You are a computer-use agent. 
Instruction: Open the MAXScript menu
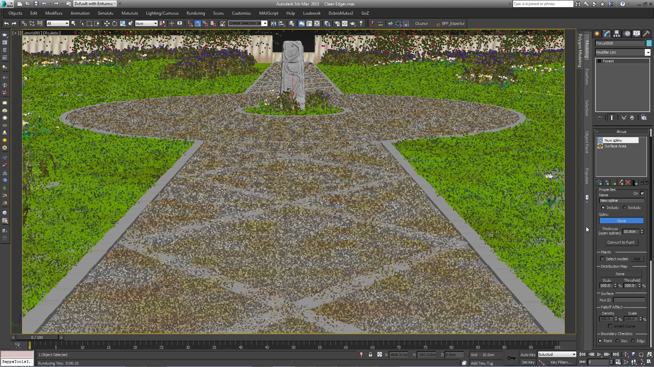[269, 13]
